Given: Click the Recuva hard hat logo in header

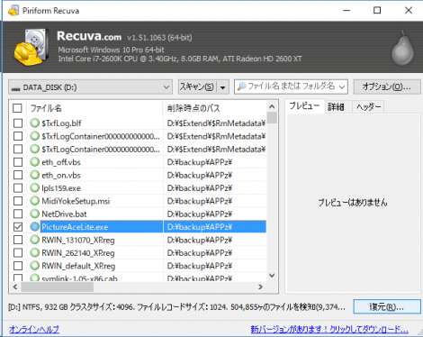Looking at the screenshot, I should 31,47.
